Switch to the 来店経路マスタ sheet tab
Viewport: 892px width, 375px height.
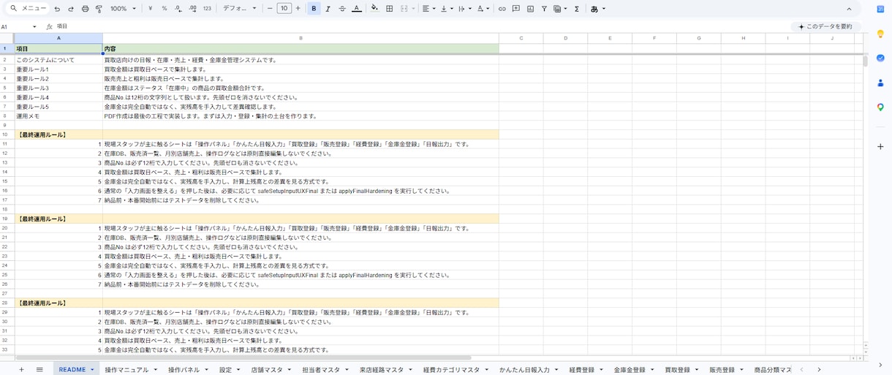pyautogui.click(x=382, y=370)
